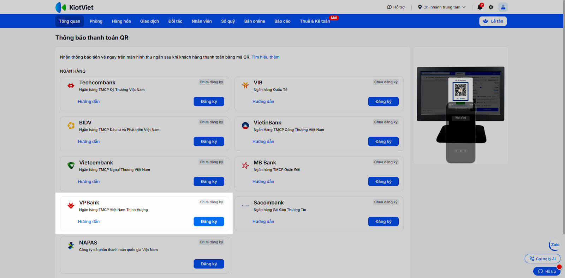Click the MB Bank name text

pos(265,163)
